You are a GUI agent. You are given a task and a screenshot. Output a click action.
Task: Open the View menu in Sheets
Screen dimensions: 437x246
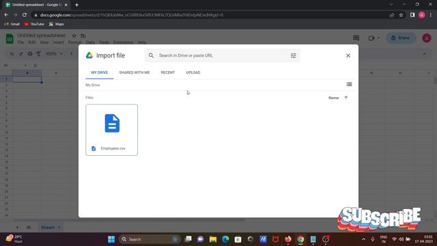point(44,42)
